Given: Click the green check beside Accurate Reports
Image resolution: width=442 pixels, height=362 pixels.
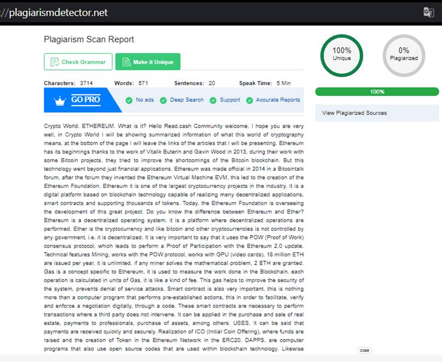Looking at the screenshot, I should (249, 100).
